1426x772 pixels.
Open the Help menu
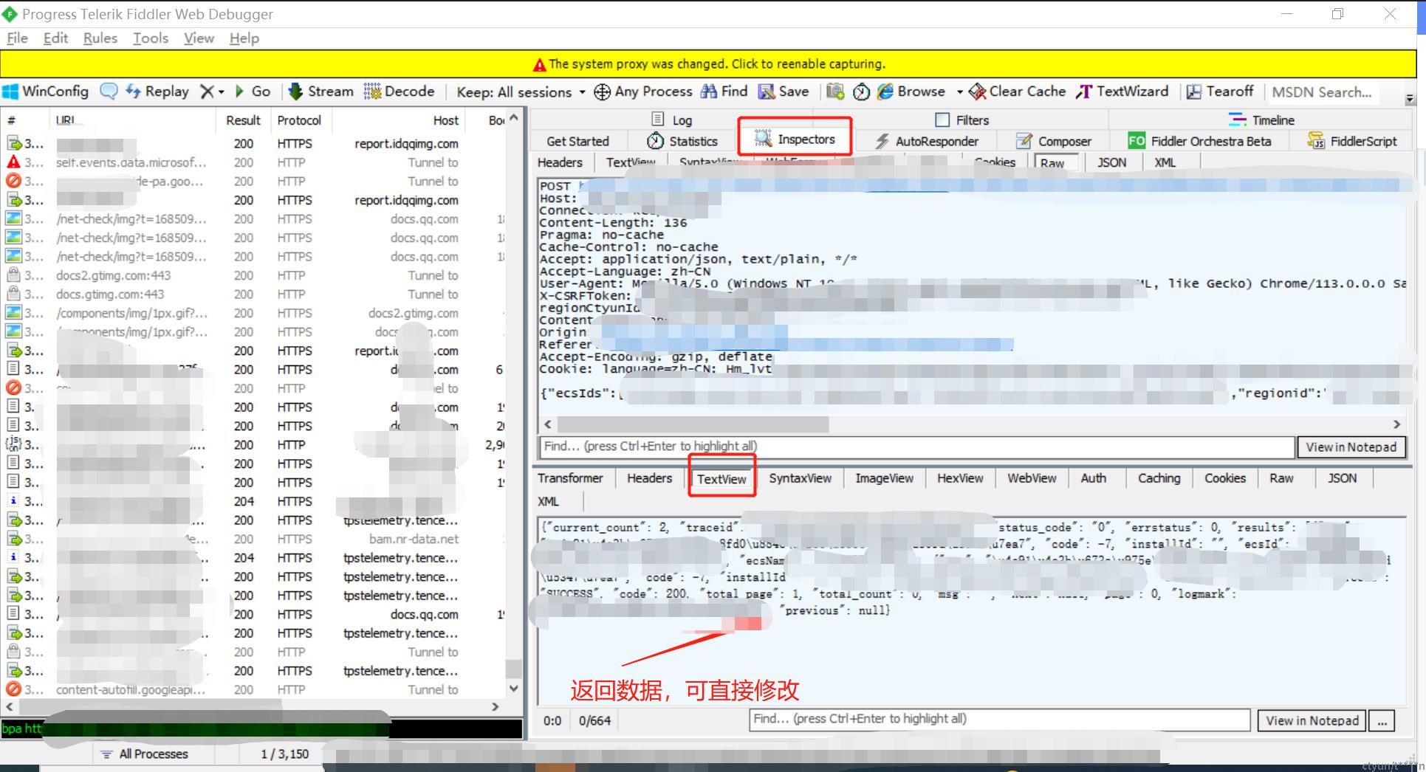click(x=244, y=38)
